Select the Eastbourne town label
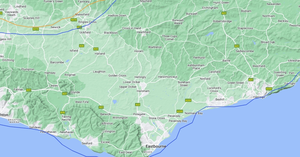Screen dimensions: 300x157 point(156,147)
